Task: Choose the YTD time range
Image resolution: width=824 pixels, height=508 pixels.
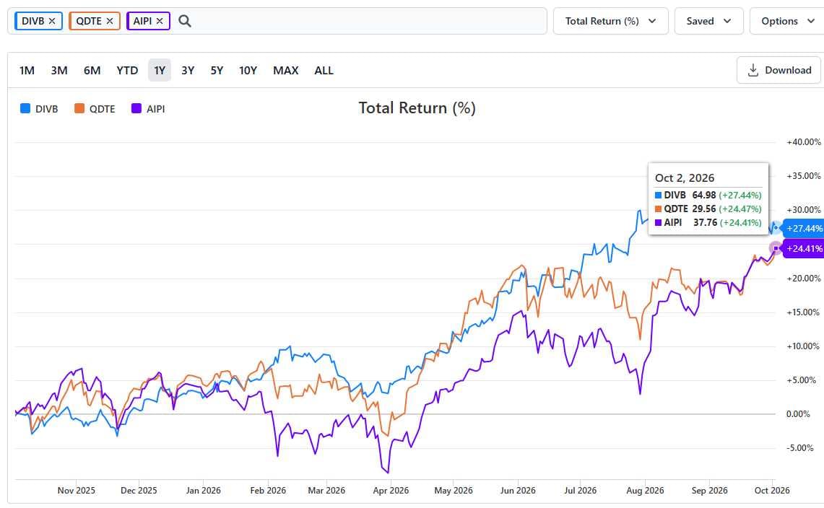Action: pos(127,71)
